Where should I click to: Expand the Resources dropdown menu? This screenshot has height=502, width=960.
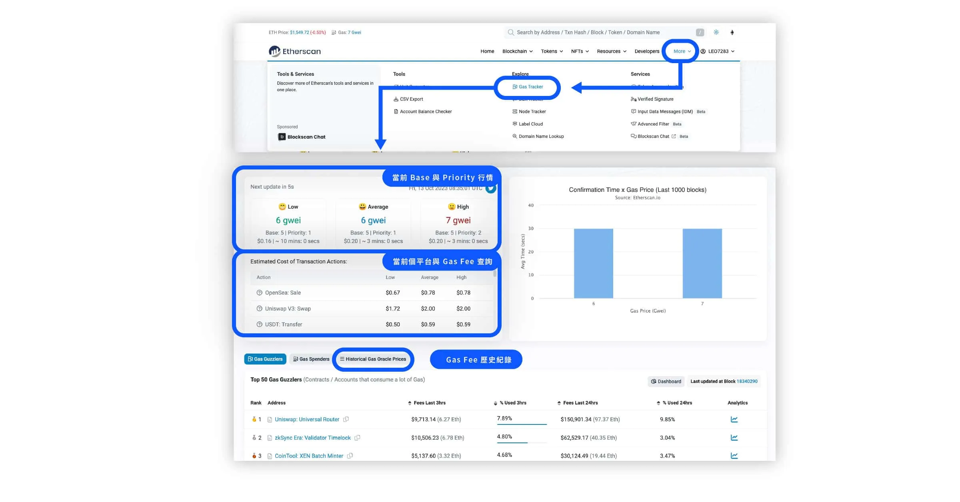pos(612,51)
